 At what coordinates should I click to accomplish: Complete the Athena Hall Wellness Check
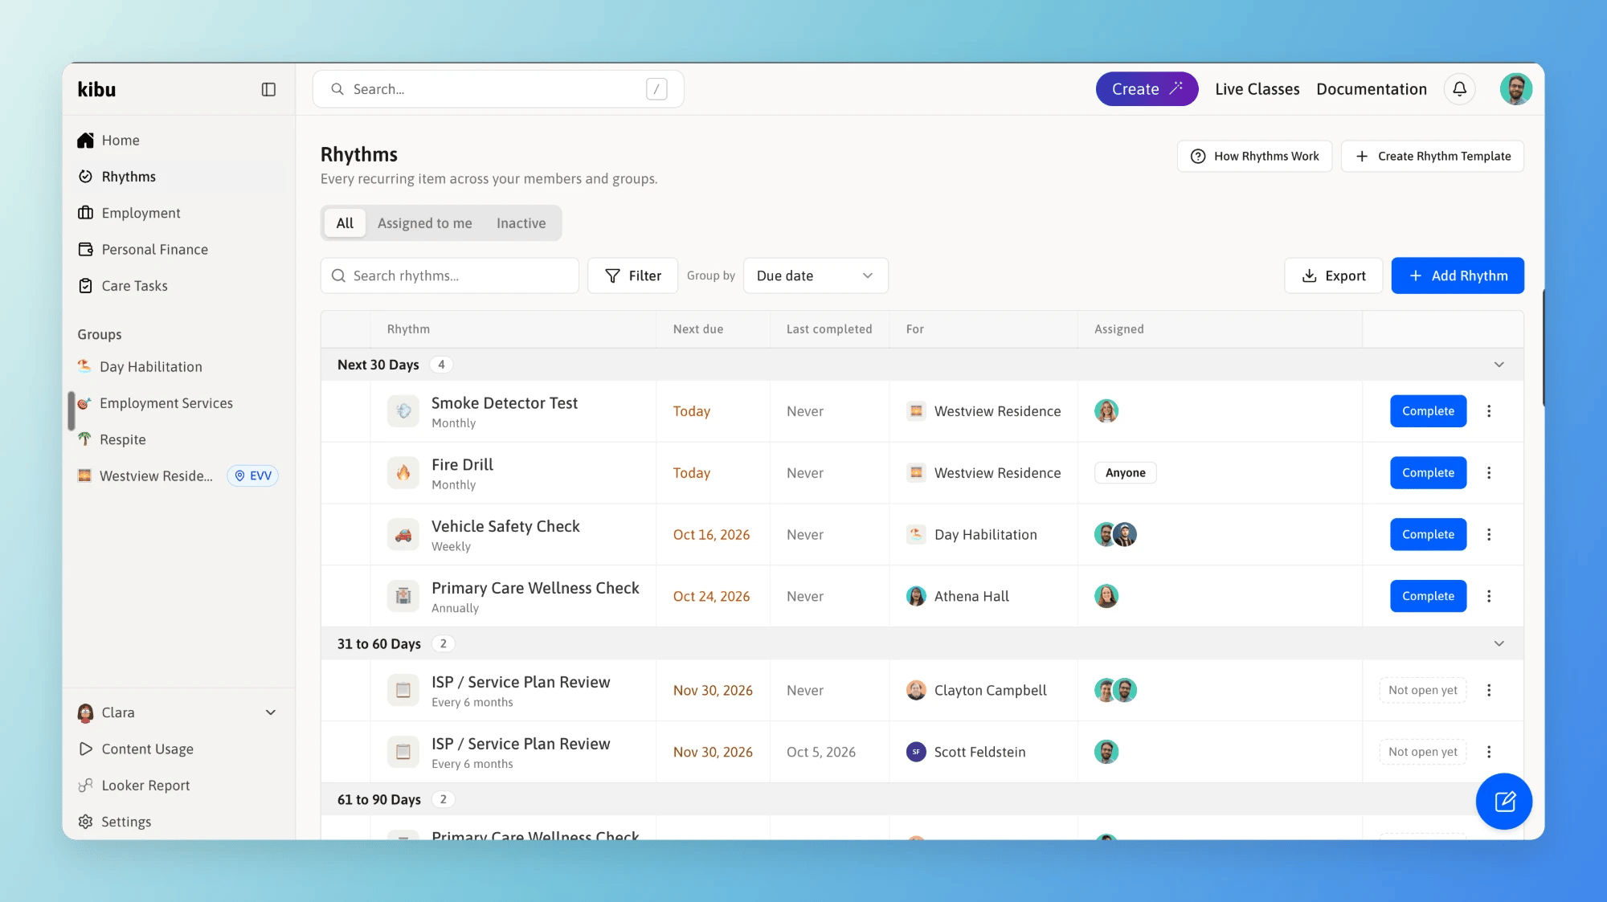[1428, 596]
